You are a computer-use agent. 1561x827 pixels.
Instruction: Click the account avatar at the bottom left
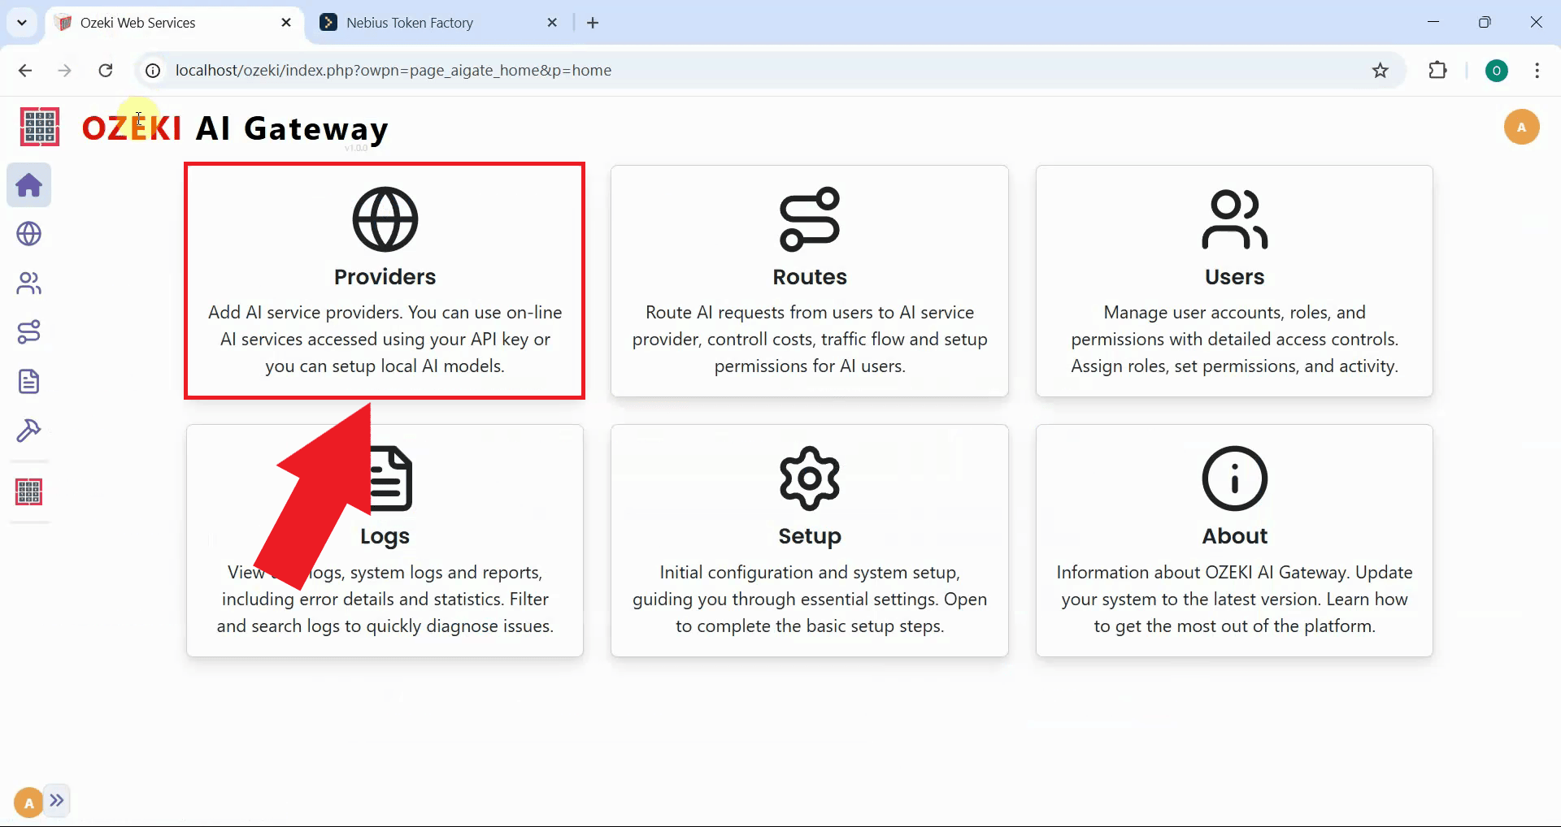pyautogui.click(x=27, y=801)
